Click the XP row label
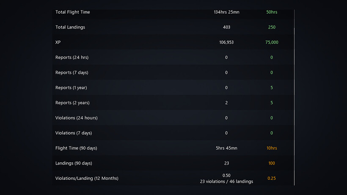 (58, 42)
